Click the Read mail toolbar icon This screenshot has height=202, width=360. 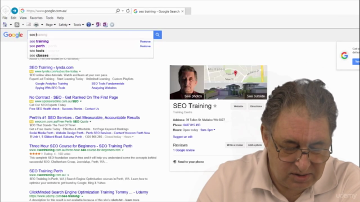(29, 25)
